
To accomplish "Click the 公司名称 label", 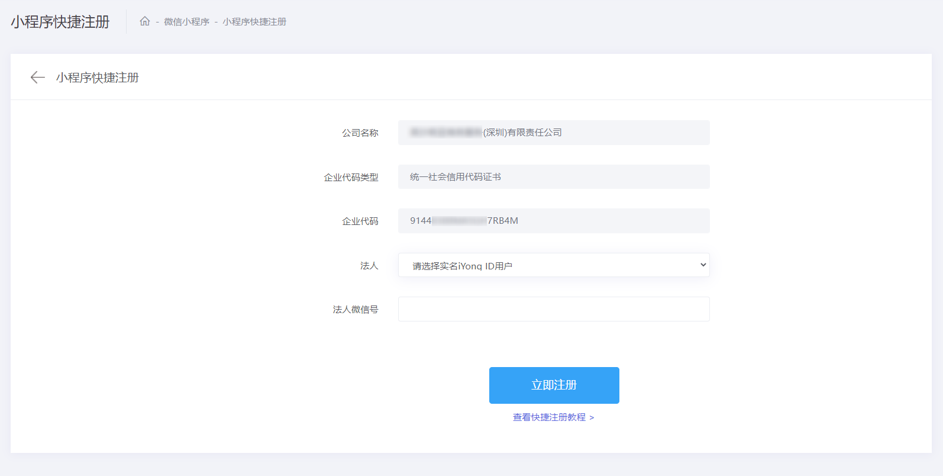I will coord(360,133).
